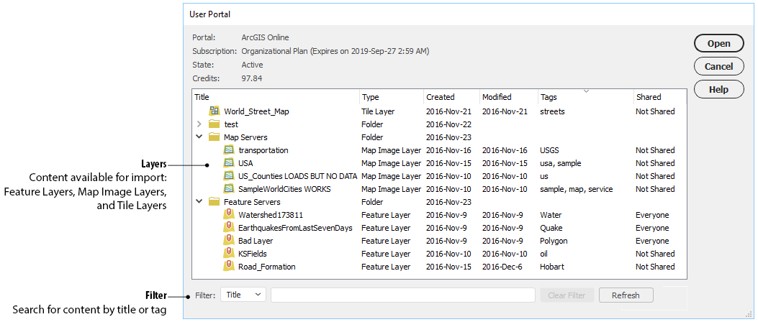Click the 'oil' tag cell
758x322 pixels.
coord(544,254)
